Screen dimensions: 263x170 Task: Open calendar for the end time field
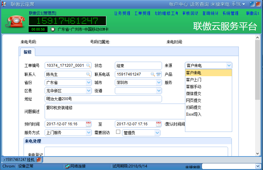[x=159, y=124]
